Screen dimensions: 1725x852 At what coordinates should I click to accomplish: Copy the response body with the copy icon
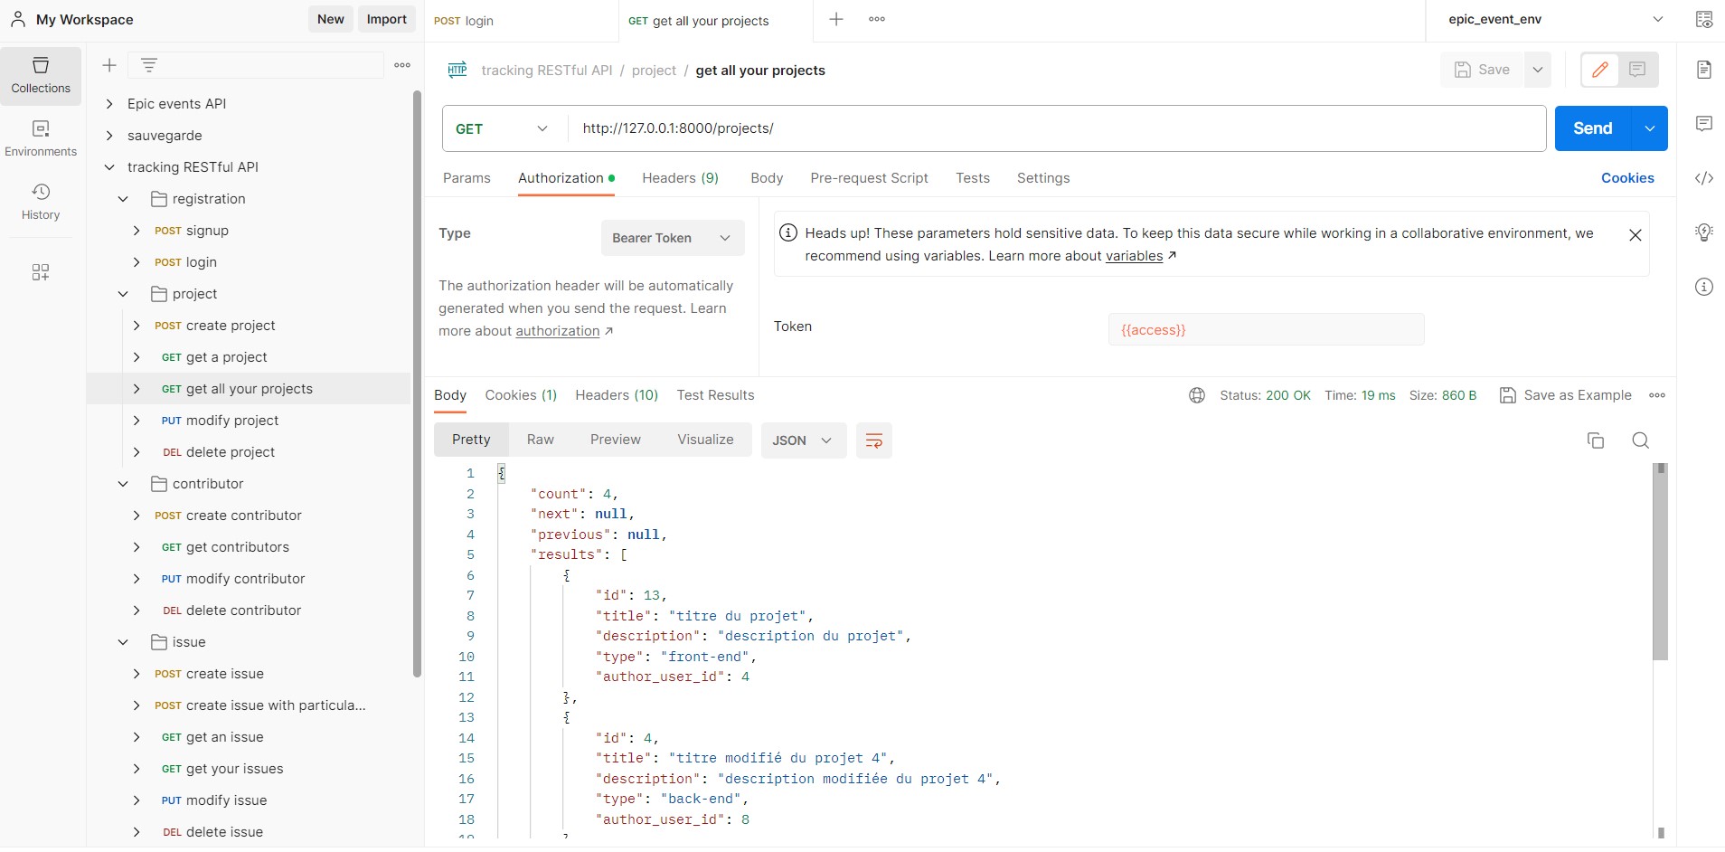point(1596,440)
